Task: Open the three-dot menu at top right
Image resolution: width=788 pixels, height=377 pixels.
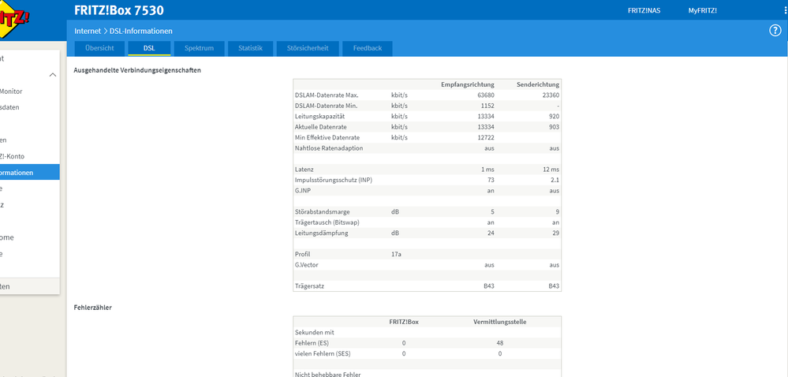Action: [786, 10]
